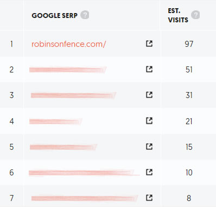
Task: Open external link icon for rank 4
Action: click(149, 120)
